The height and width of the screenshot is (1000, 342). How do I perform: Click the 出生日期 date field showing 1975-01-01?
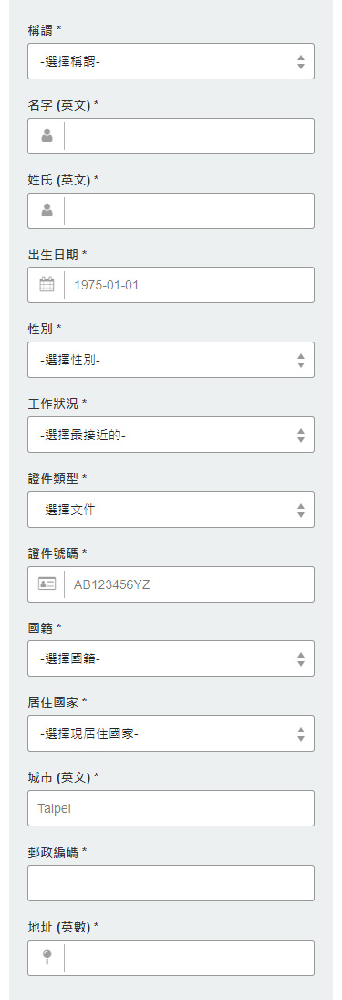coord(189,285)
